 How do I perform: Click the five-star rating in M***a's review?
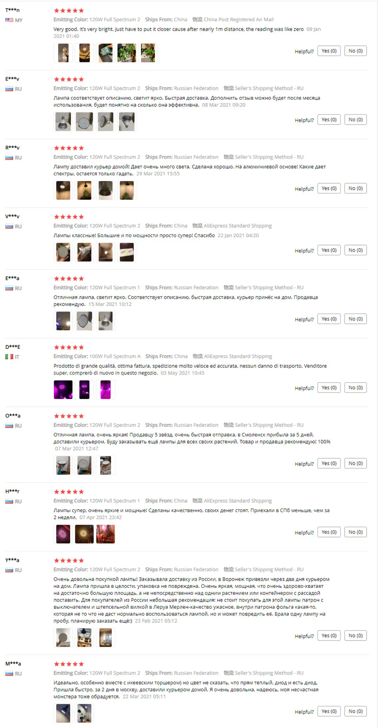click(x=69, y=664)
